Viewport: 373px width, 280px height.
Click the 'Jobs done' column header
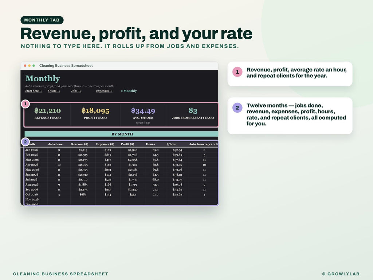(55, 144)
